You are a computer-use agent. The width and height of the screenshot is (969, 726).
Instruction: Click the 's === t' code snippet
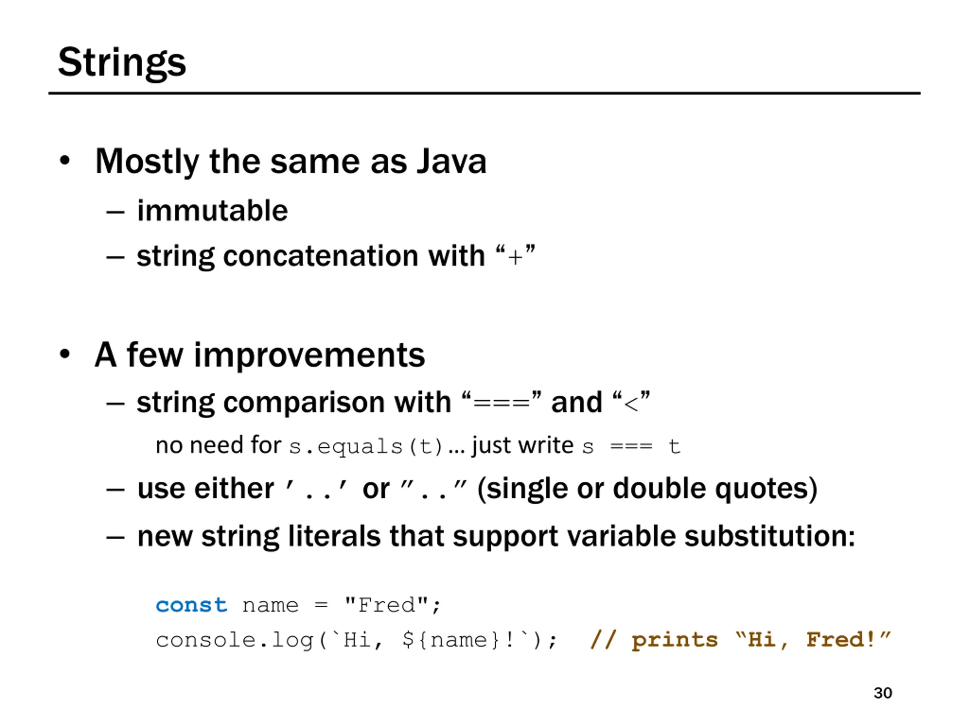click(631, 447)
